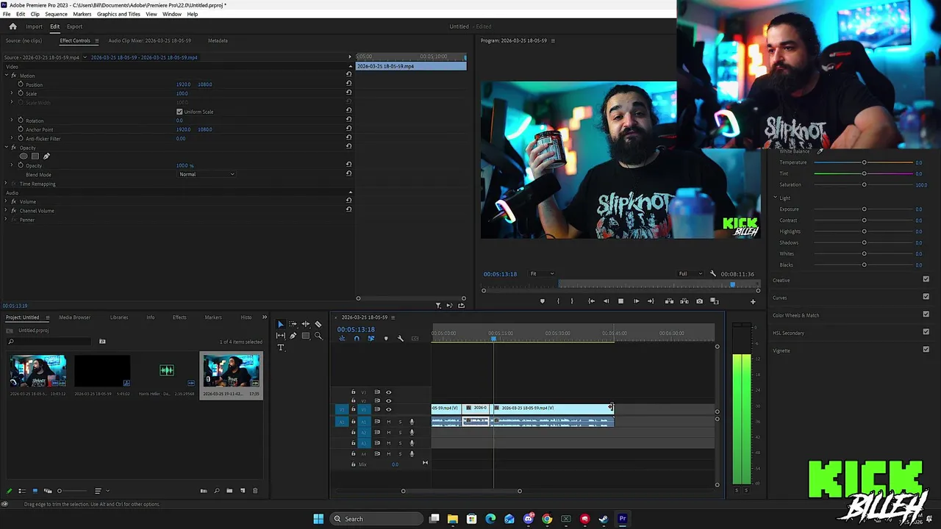Viewport: 941px width, 529px height.
Task: Select the Ripple Edit tool
Action: coord(305,324)
